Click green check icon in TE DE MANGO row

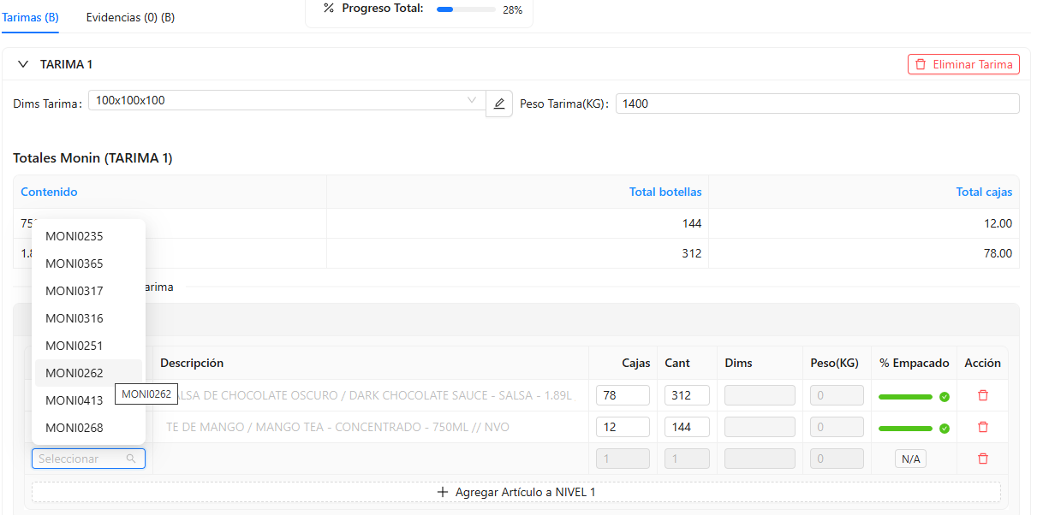945,428
